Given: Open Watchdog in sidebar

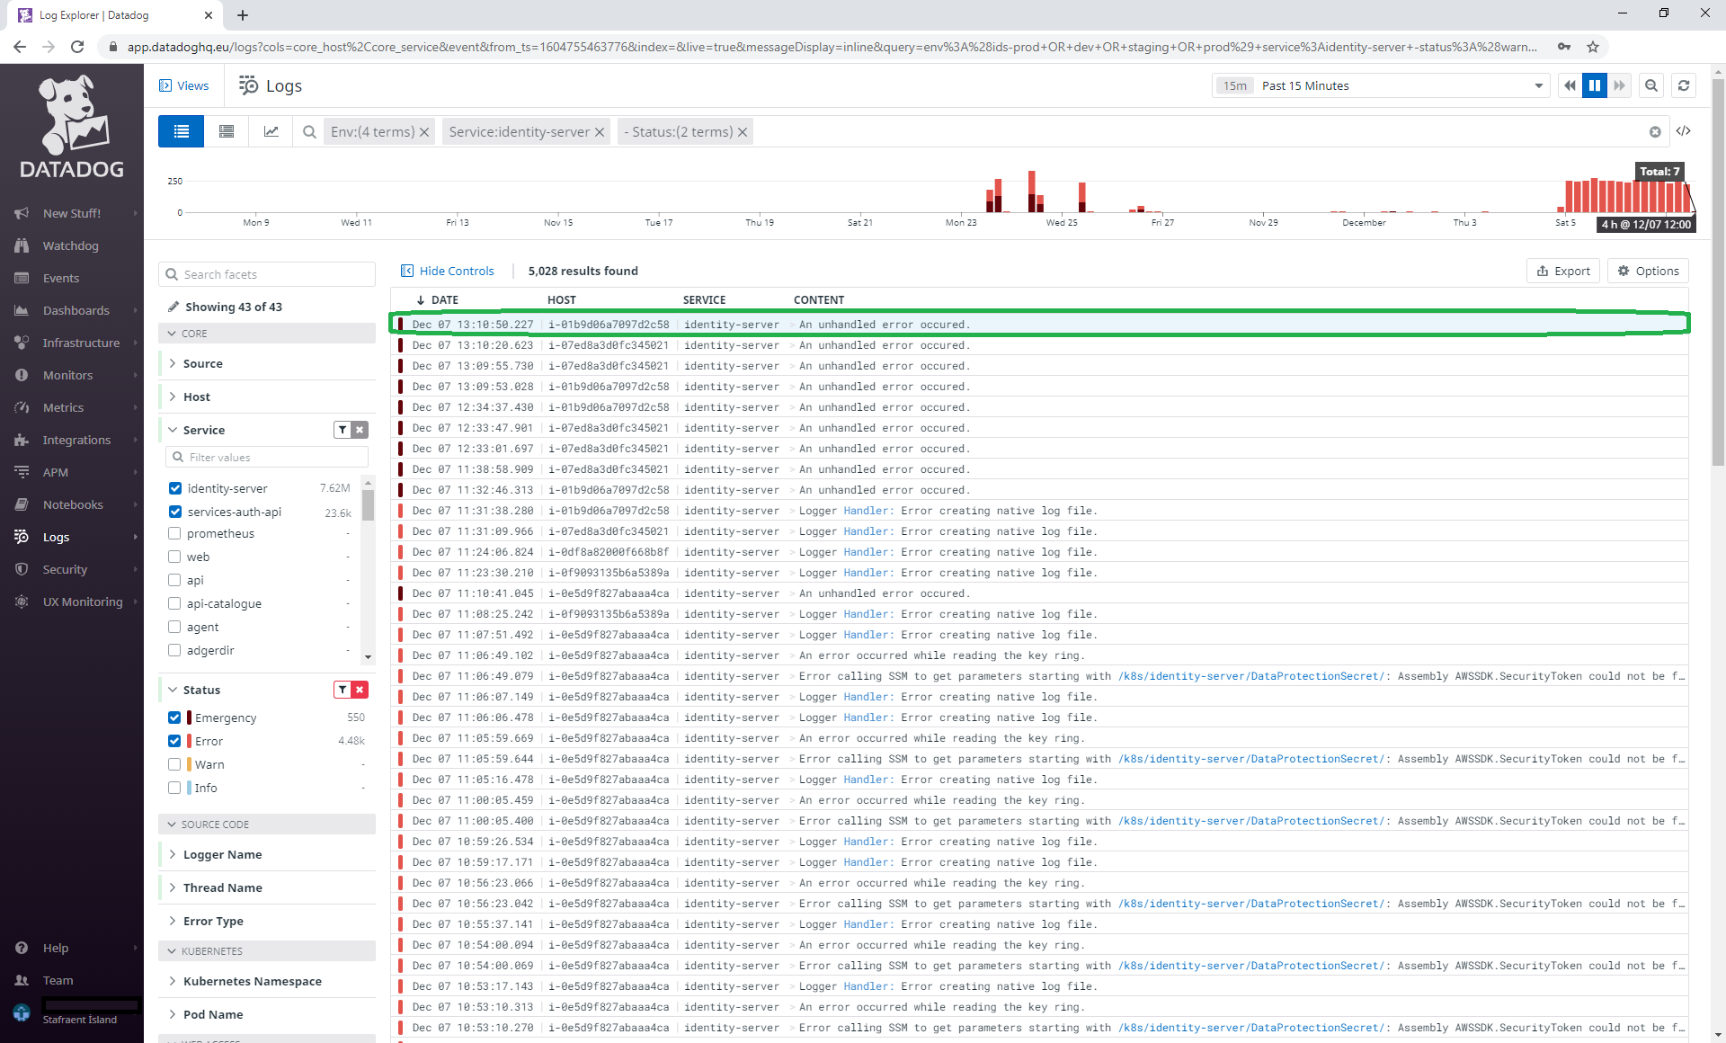Looking at the screenshot, I should tap(72, 245).
